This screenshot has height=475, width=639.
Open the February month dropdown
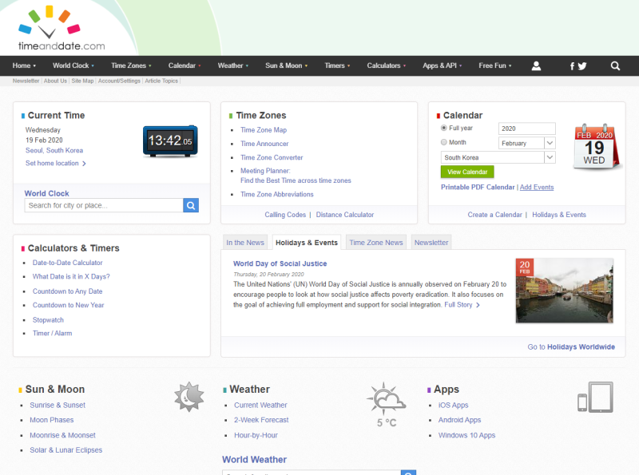point(527,143)
